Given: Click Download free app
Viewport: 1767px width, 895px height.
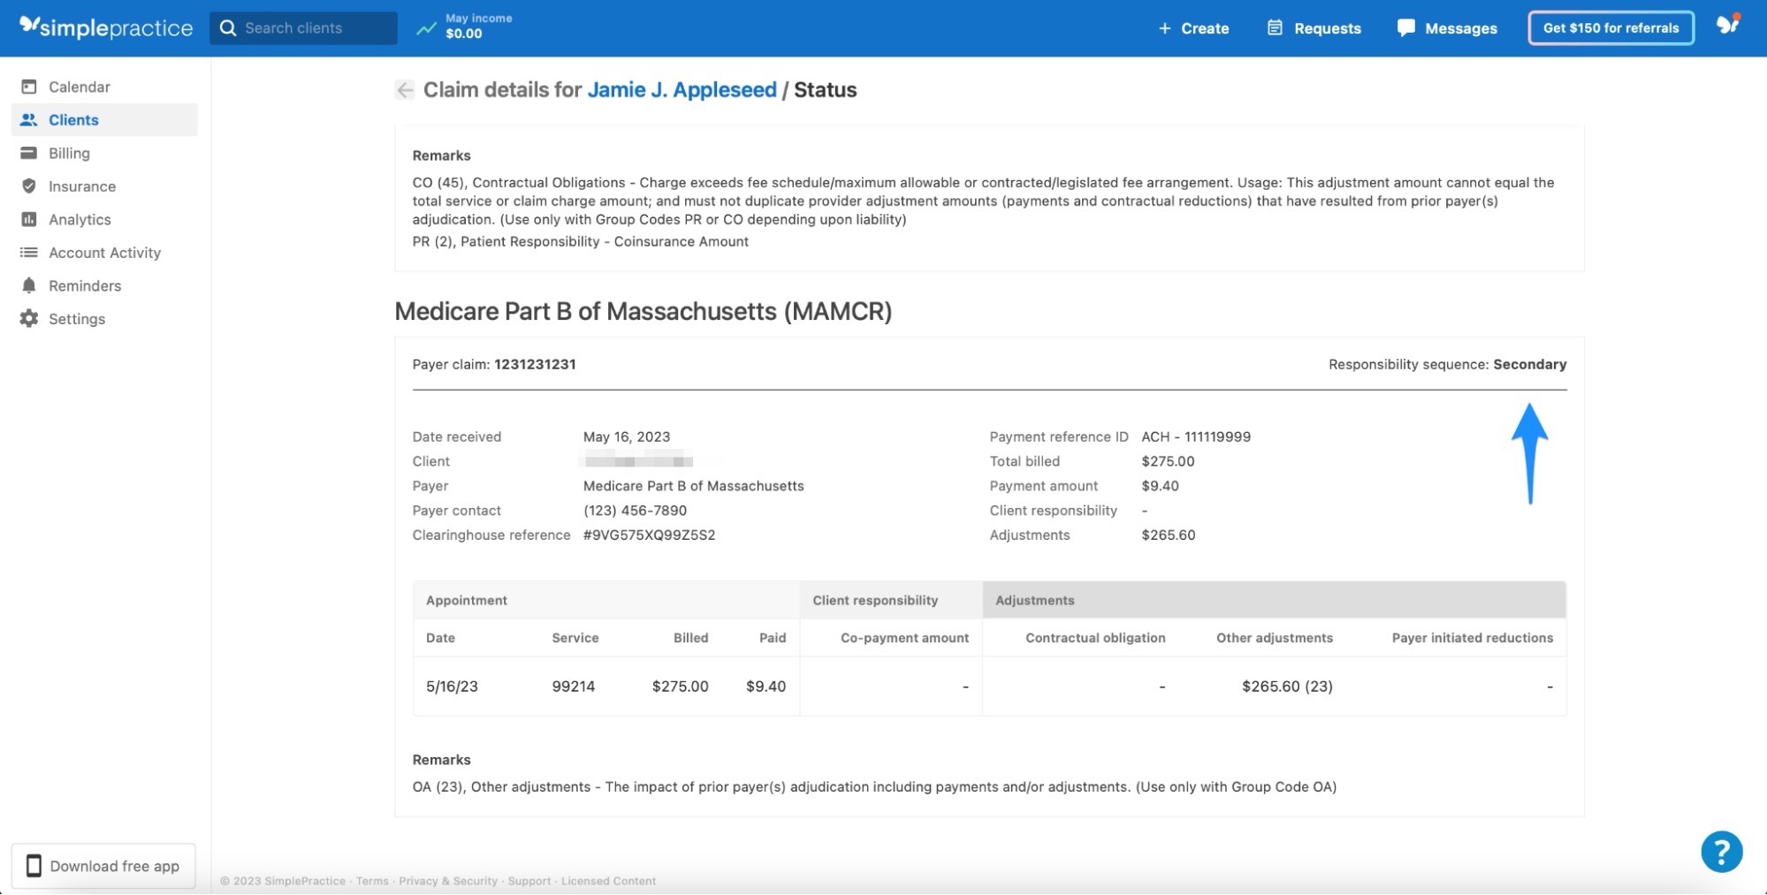Looking at the screenshot, I should tap(103, 866).
